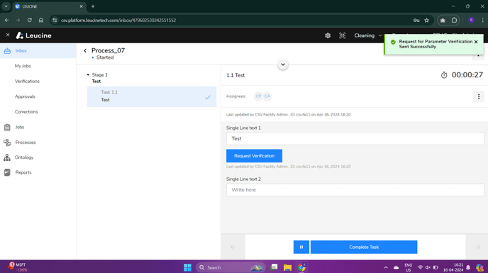Expand job header with down chevron
Viewport: 488px width, 273px height.
(x=283, y=65)
